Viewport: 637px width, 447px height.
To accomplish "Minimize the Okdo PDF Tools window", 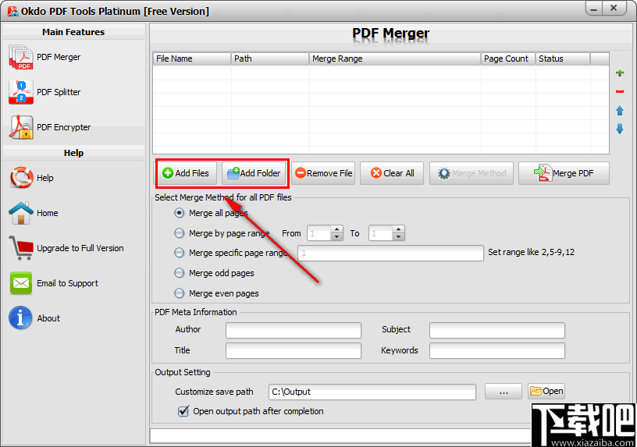I will click(x=594, y=9).
